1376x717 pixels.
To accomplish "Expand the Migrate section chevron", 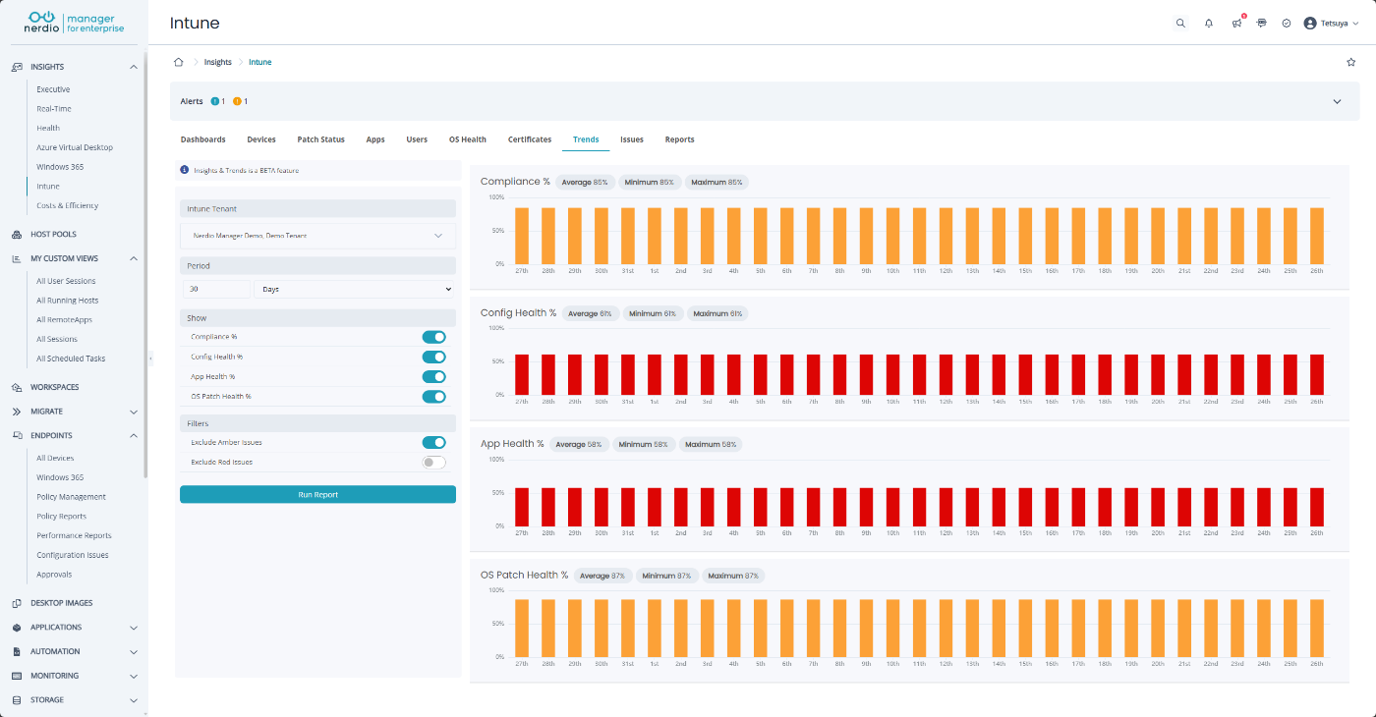I will [134, 412].
